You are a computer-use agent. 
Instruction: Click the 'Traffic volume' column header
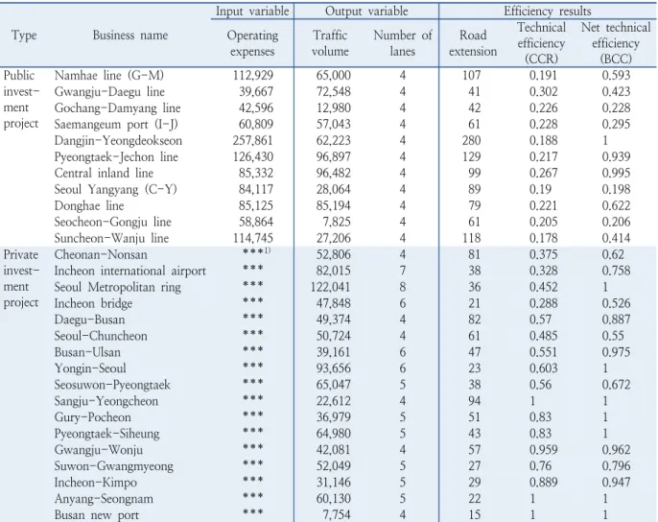330,43
